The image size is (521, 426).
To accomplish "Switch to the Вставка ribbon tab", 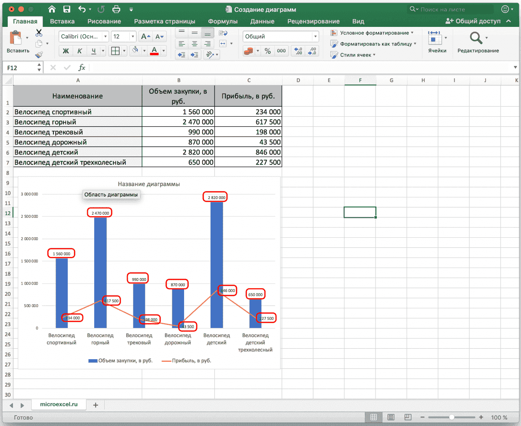I will tap(62, 21).
